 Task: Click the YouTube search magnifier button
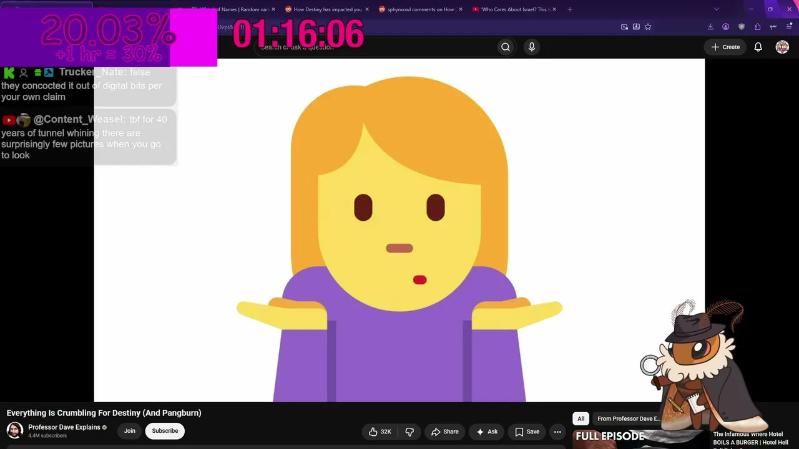tap(506, 47)
